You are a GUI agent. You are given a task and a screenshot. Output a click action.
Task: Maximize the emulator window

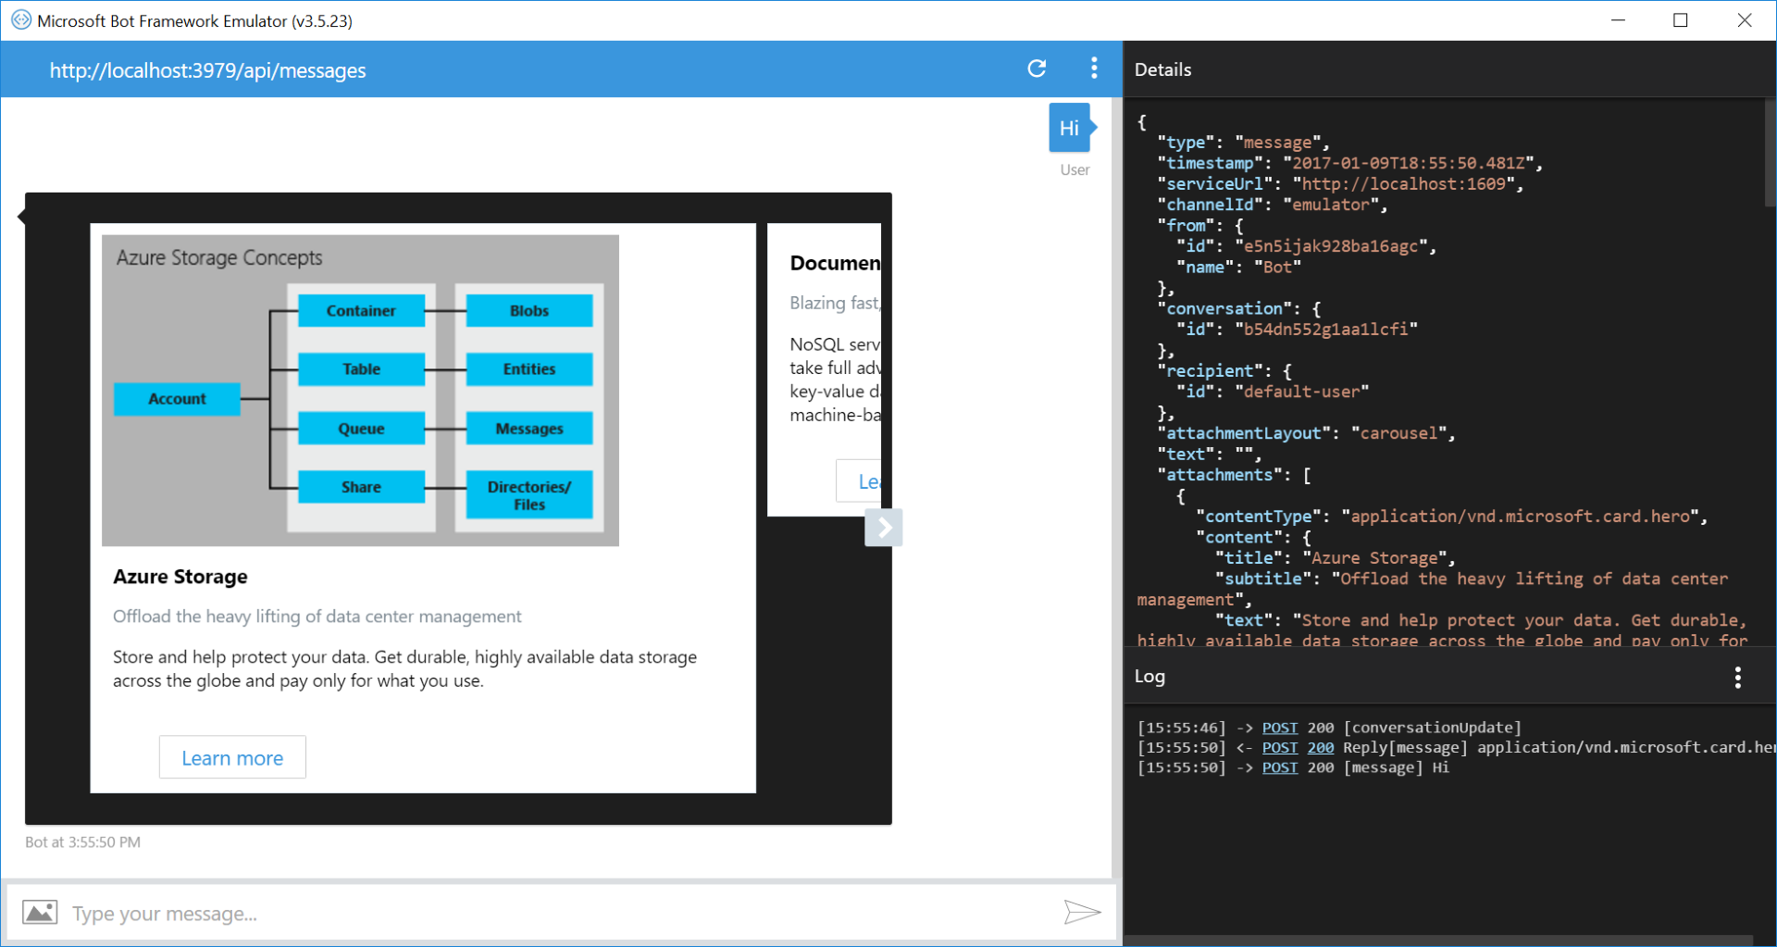click(x=1681, y=19)
